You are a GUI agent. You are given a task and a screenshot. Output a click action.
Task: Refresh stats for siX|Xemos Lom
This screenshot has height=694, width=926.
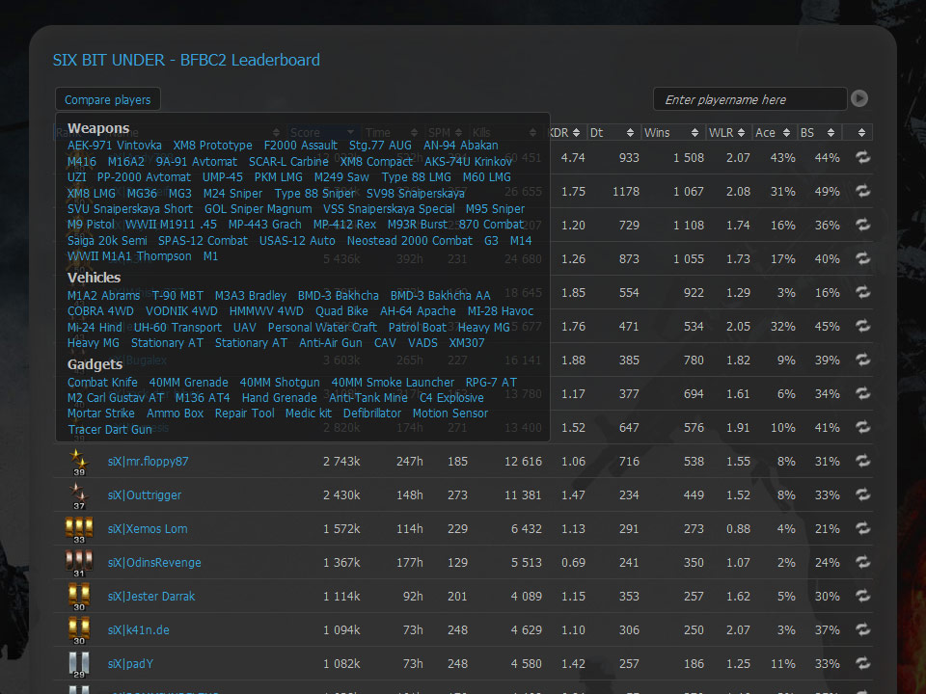862,528
